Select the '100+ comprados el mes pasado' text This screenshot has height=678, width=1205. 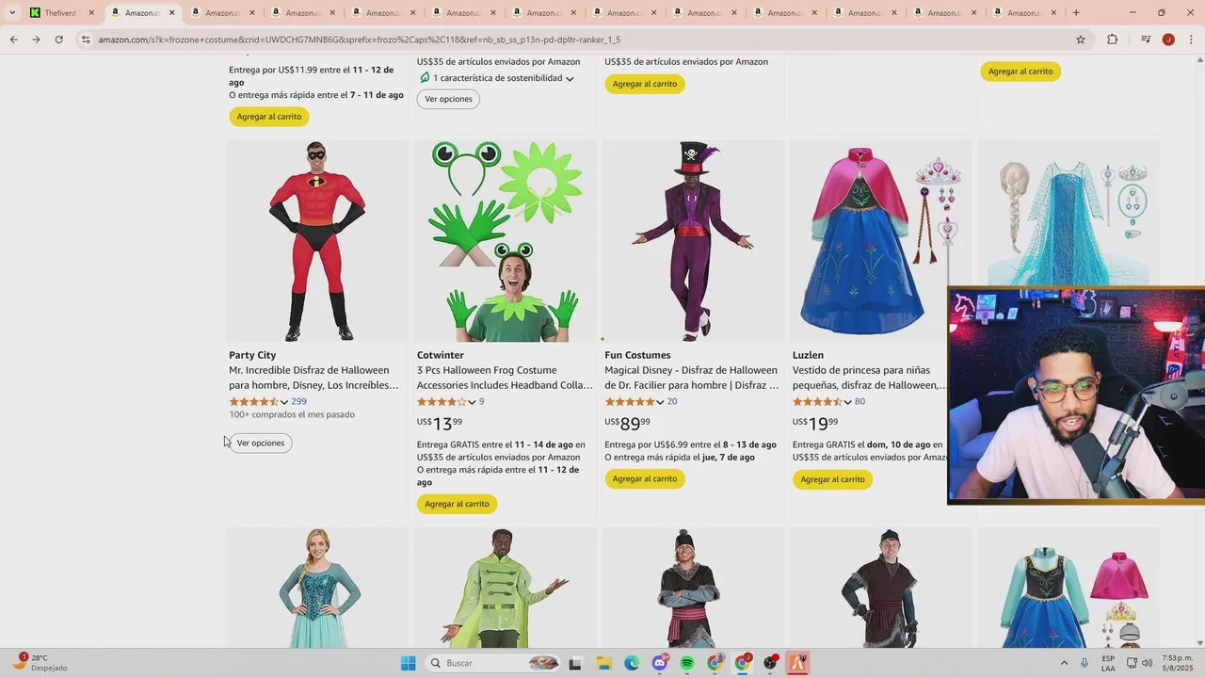(292, 414)
